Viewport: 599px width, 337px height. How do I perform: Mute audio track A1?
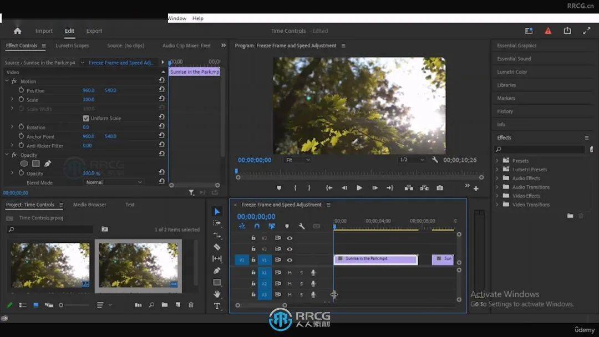pos(290,272)
